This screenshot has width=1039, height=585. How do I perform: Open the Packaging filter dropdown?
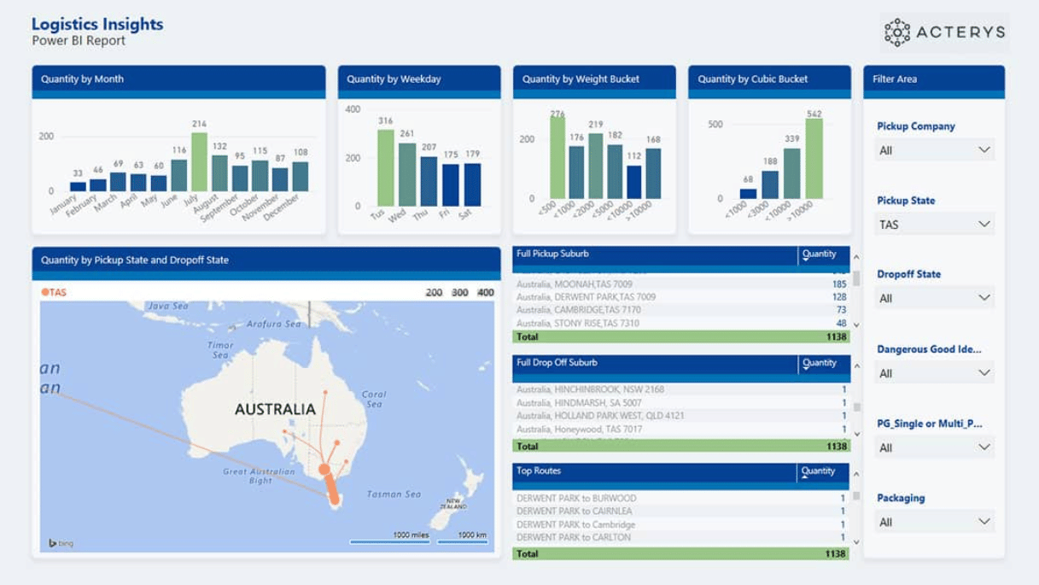tap(934, 521)
